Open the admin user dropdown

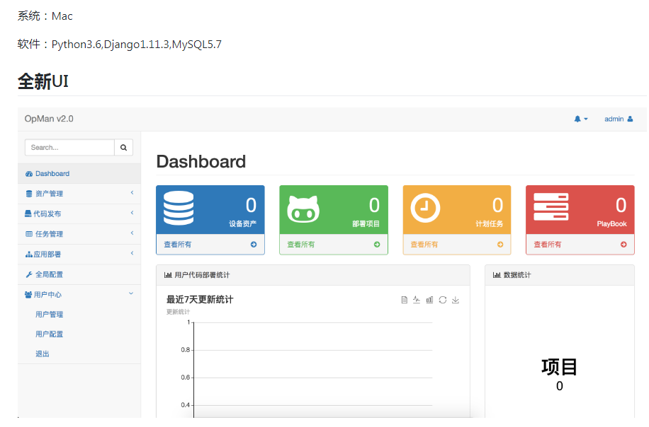[x=615, y=119]
